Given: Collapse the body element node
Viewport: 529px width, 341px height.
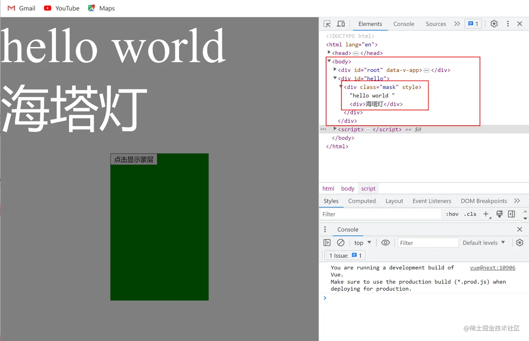Looking at the screenshot, I should coord(329,61).
